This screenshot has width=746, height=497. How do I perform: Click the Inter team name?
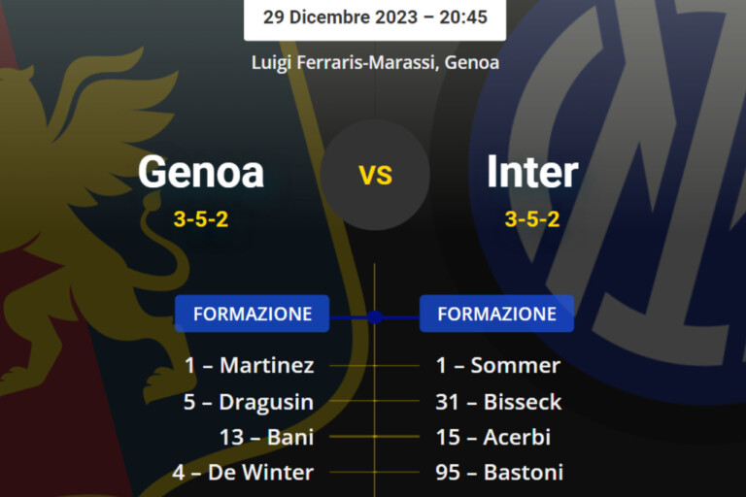tap(532, 173)
